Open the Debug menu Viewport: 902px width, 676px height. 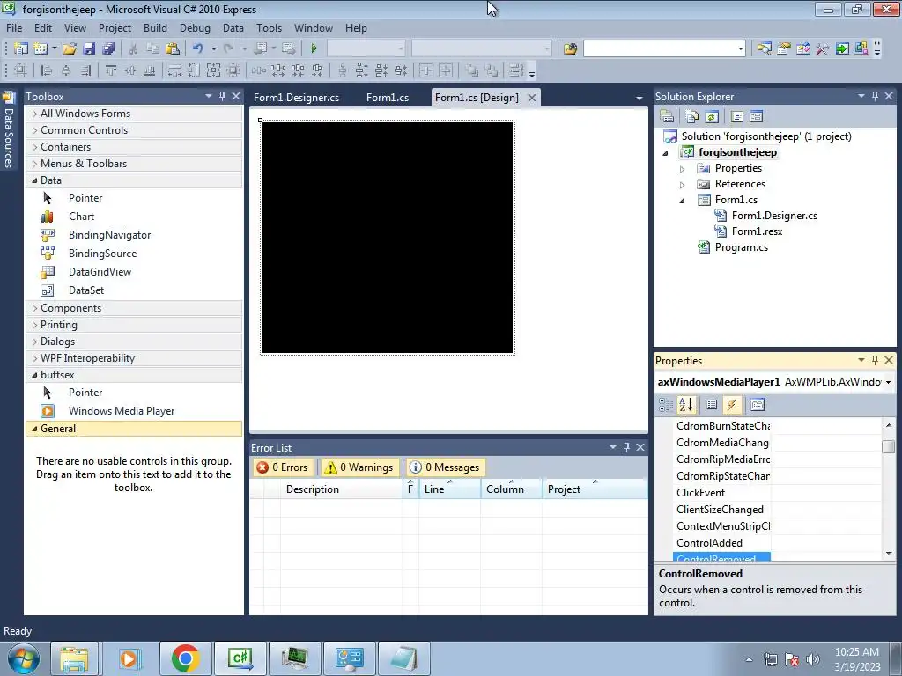click(x=195, y=27)
